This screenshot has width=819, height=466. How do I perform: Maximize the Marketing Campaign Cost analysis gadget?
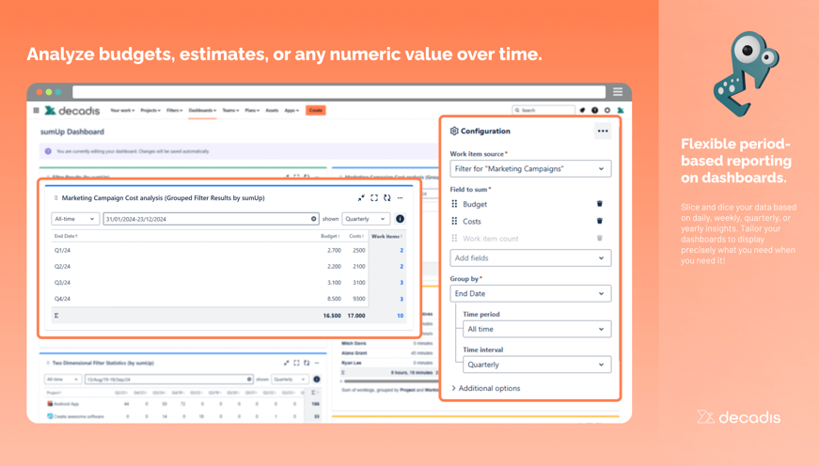click(x=374, y=198)
